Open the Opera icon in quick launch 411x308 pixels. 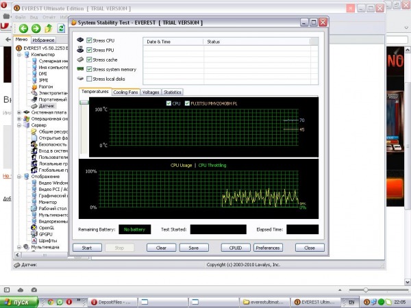69,302
